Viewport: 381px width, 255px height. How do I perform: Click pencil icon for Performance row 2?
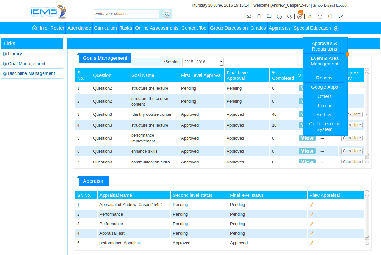click(x=312, y=214)
